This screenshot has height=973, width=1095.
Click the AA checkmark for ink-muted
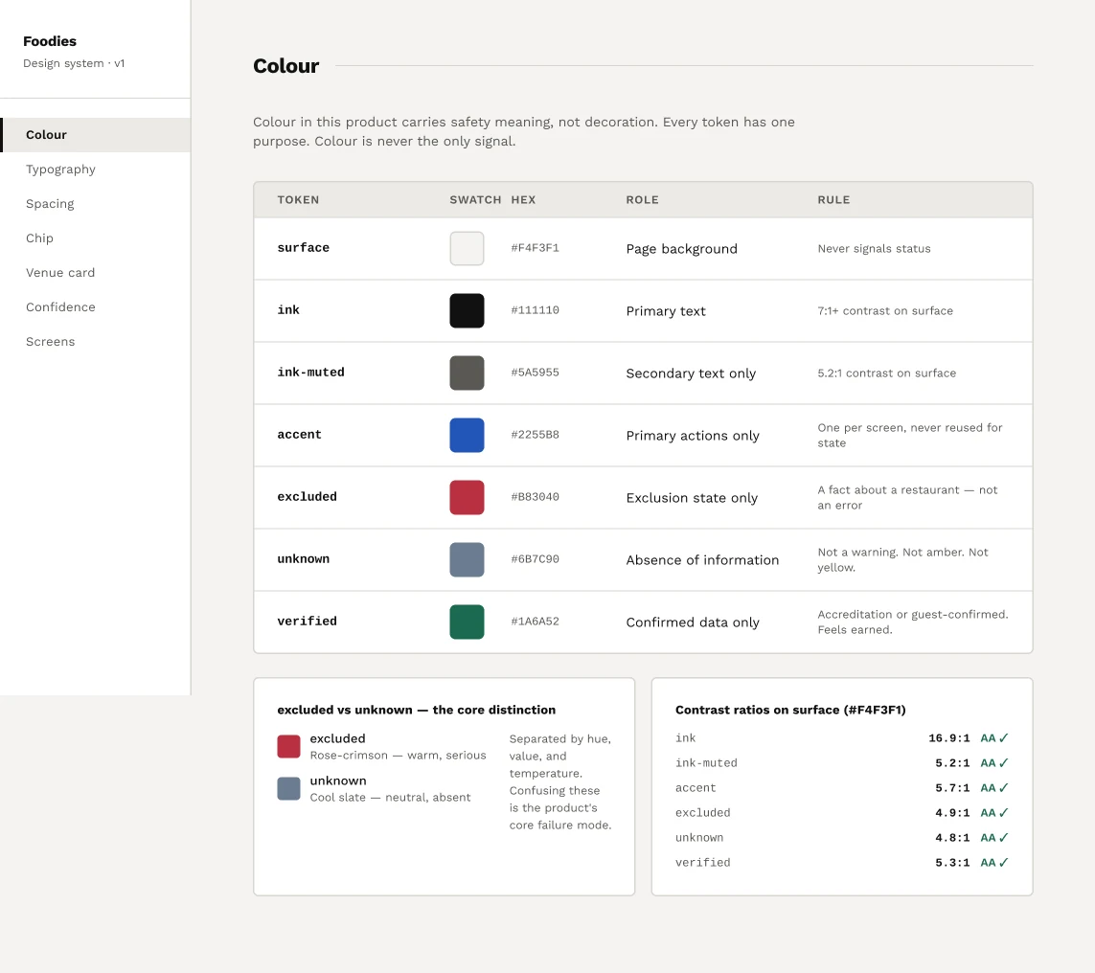pos(994,763)
